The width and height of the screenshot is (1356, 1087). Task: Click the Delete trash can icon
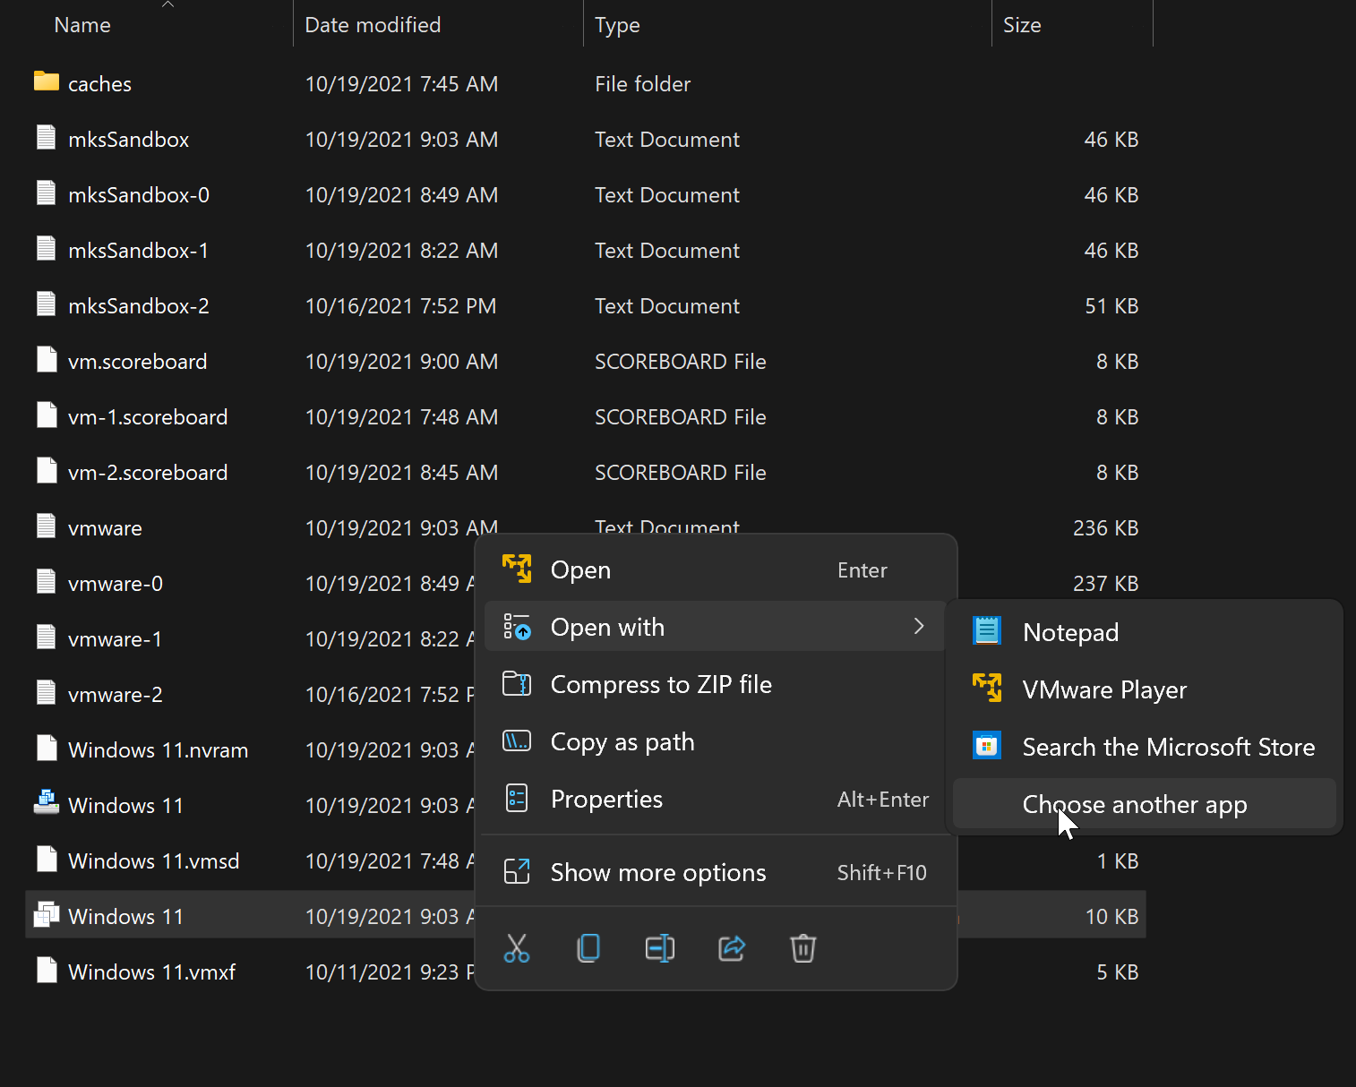tap(803, 948)
